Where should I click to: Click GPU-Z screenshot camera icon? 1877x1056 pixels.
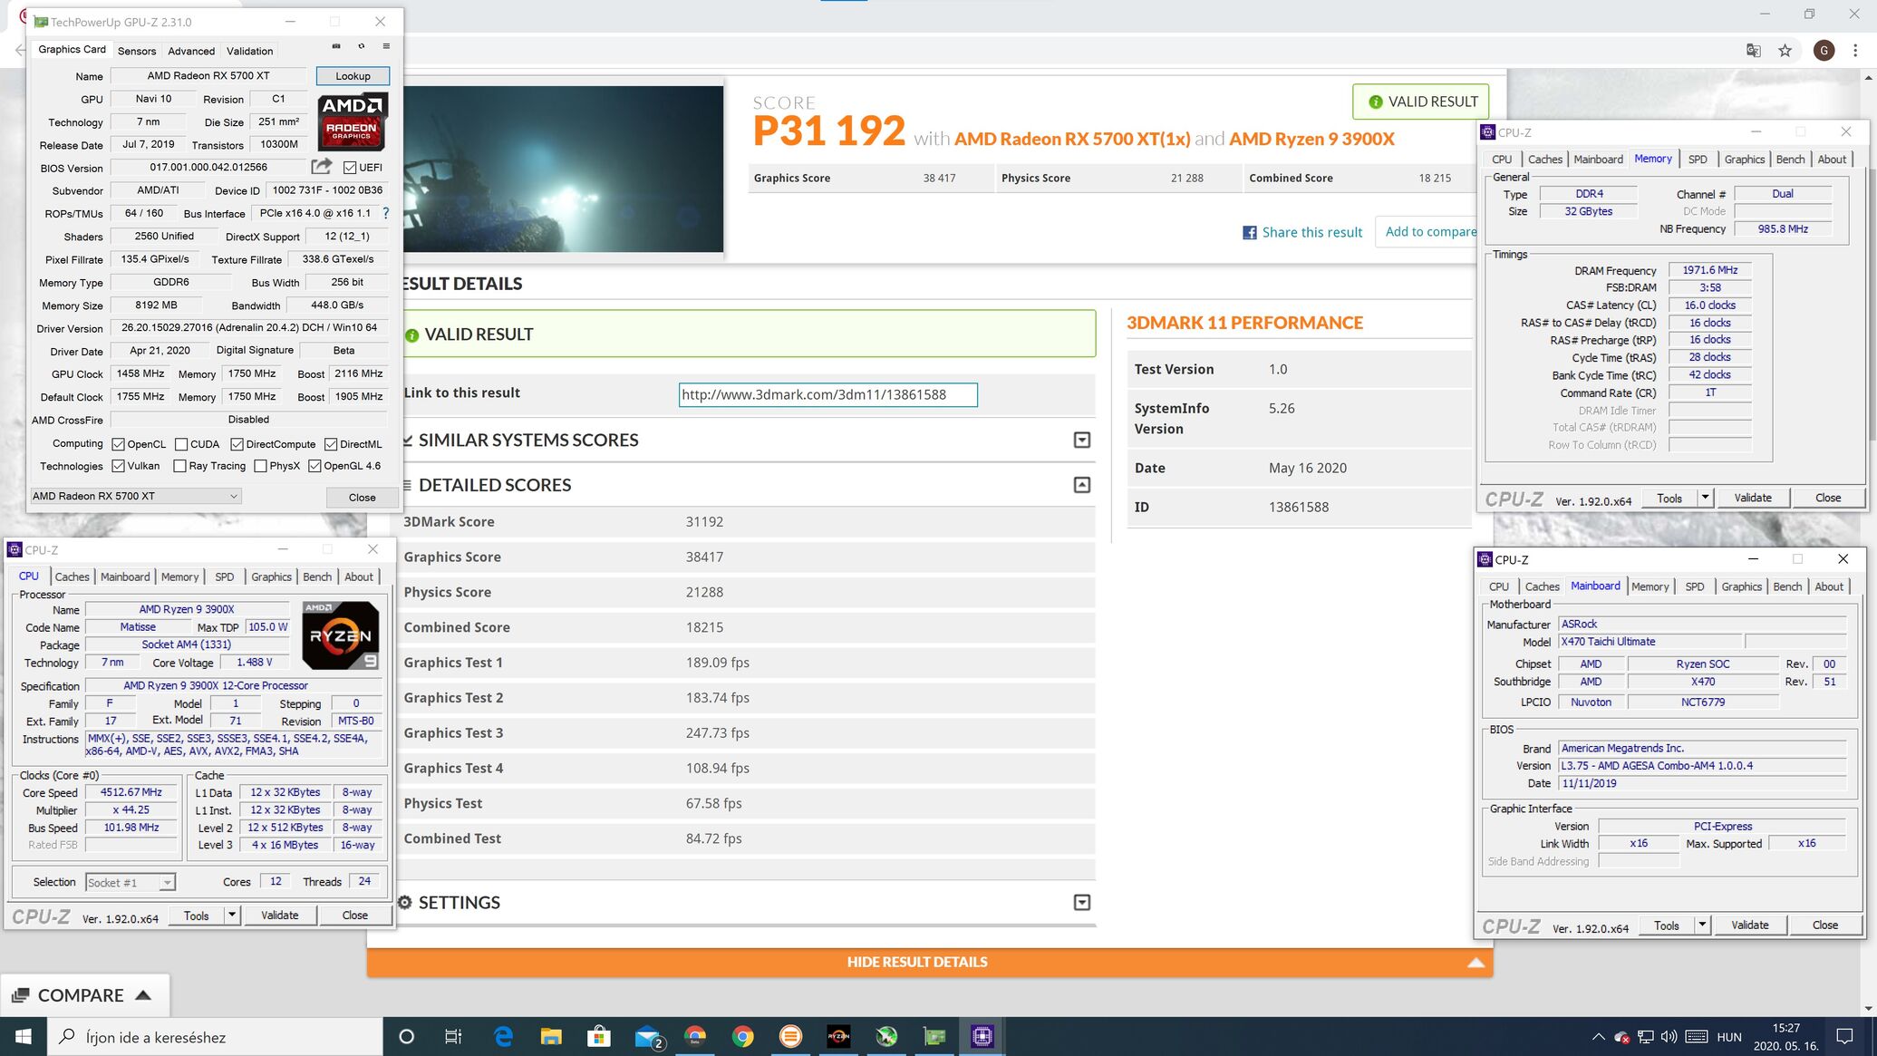pos(336,46)
